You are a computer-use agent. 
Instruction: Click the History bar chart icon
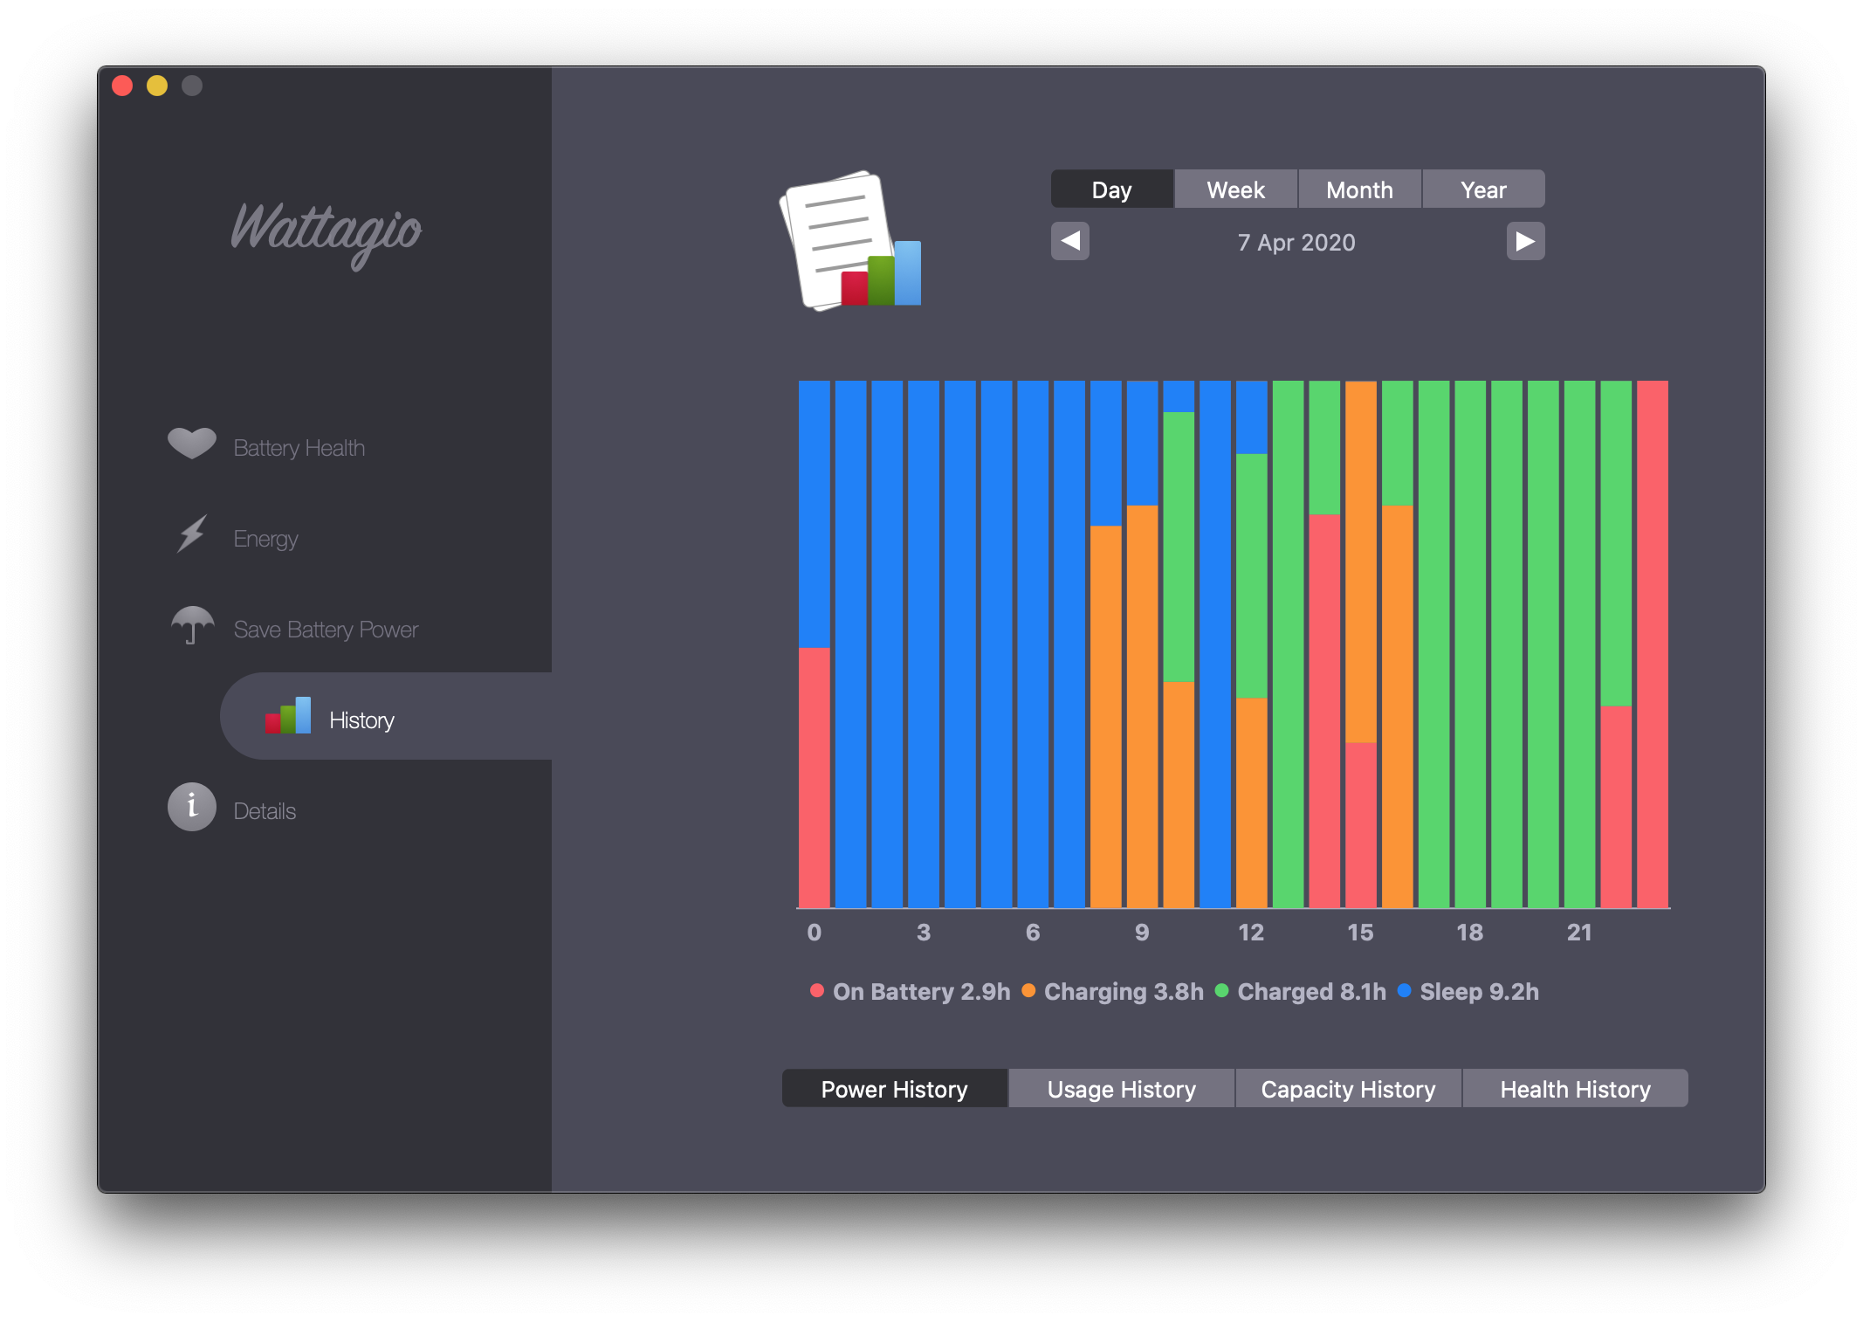tap(288, 717)
